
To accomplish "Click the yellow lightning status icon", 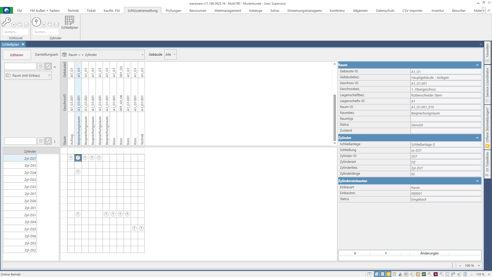I will click(x=388, y=274).
